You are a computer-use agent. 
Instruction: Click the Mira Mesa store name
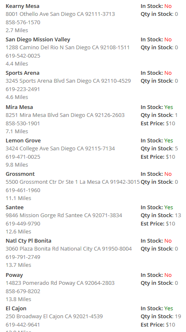point(19,107)
